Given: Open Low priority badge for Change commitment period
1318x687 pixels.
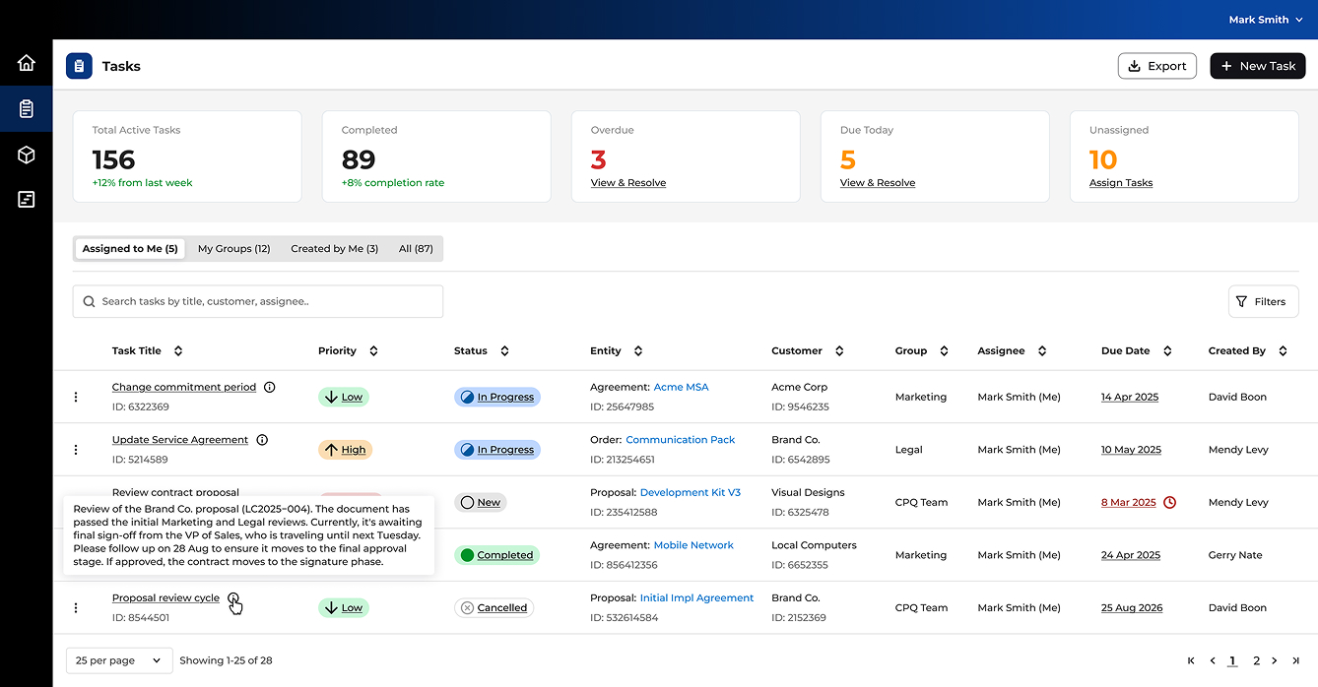Looking at the screenshot, I should pos(343,397).
